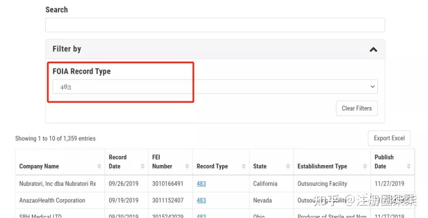Sort by FEI Number column arrows
428x218 pixels.
187,166
